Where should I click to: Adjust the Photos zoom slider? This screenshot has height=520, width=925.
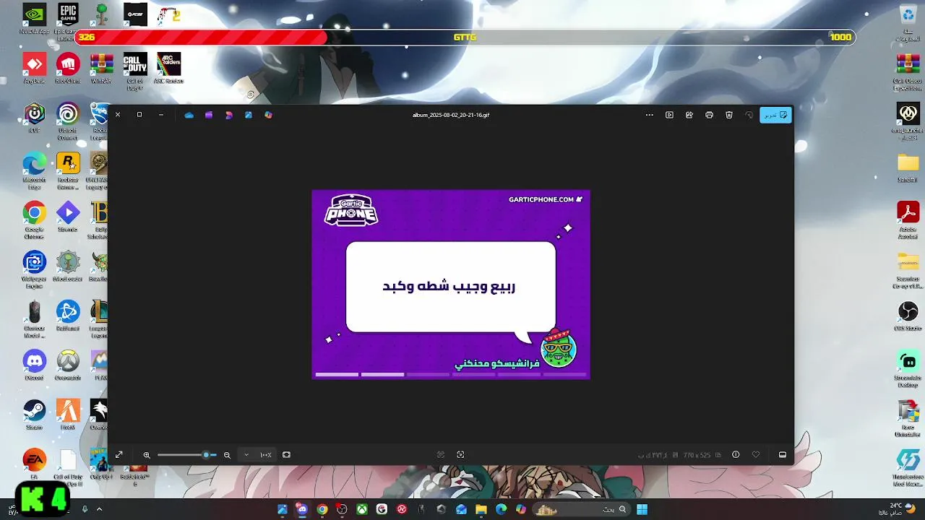(x=186, y=455)
